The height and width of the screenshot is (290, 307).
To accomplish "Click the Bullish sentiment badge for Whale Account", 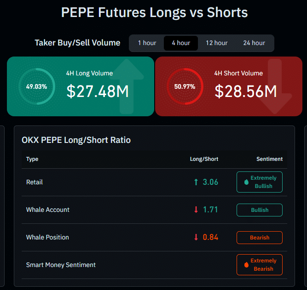I will (260, 210).
